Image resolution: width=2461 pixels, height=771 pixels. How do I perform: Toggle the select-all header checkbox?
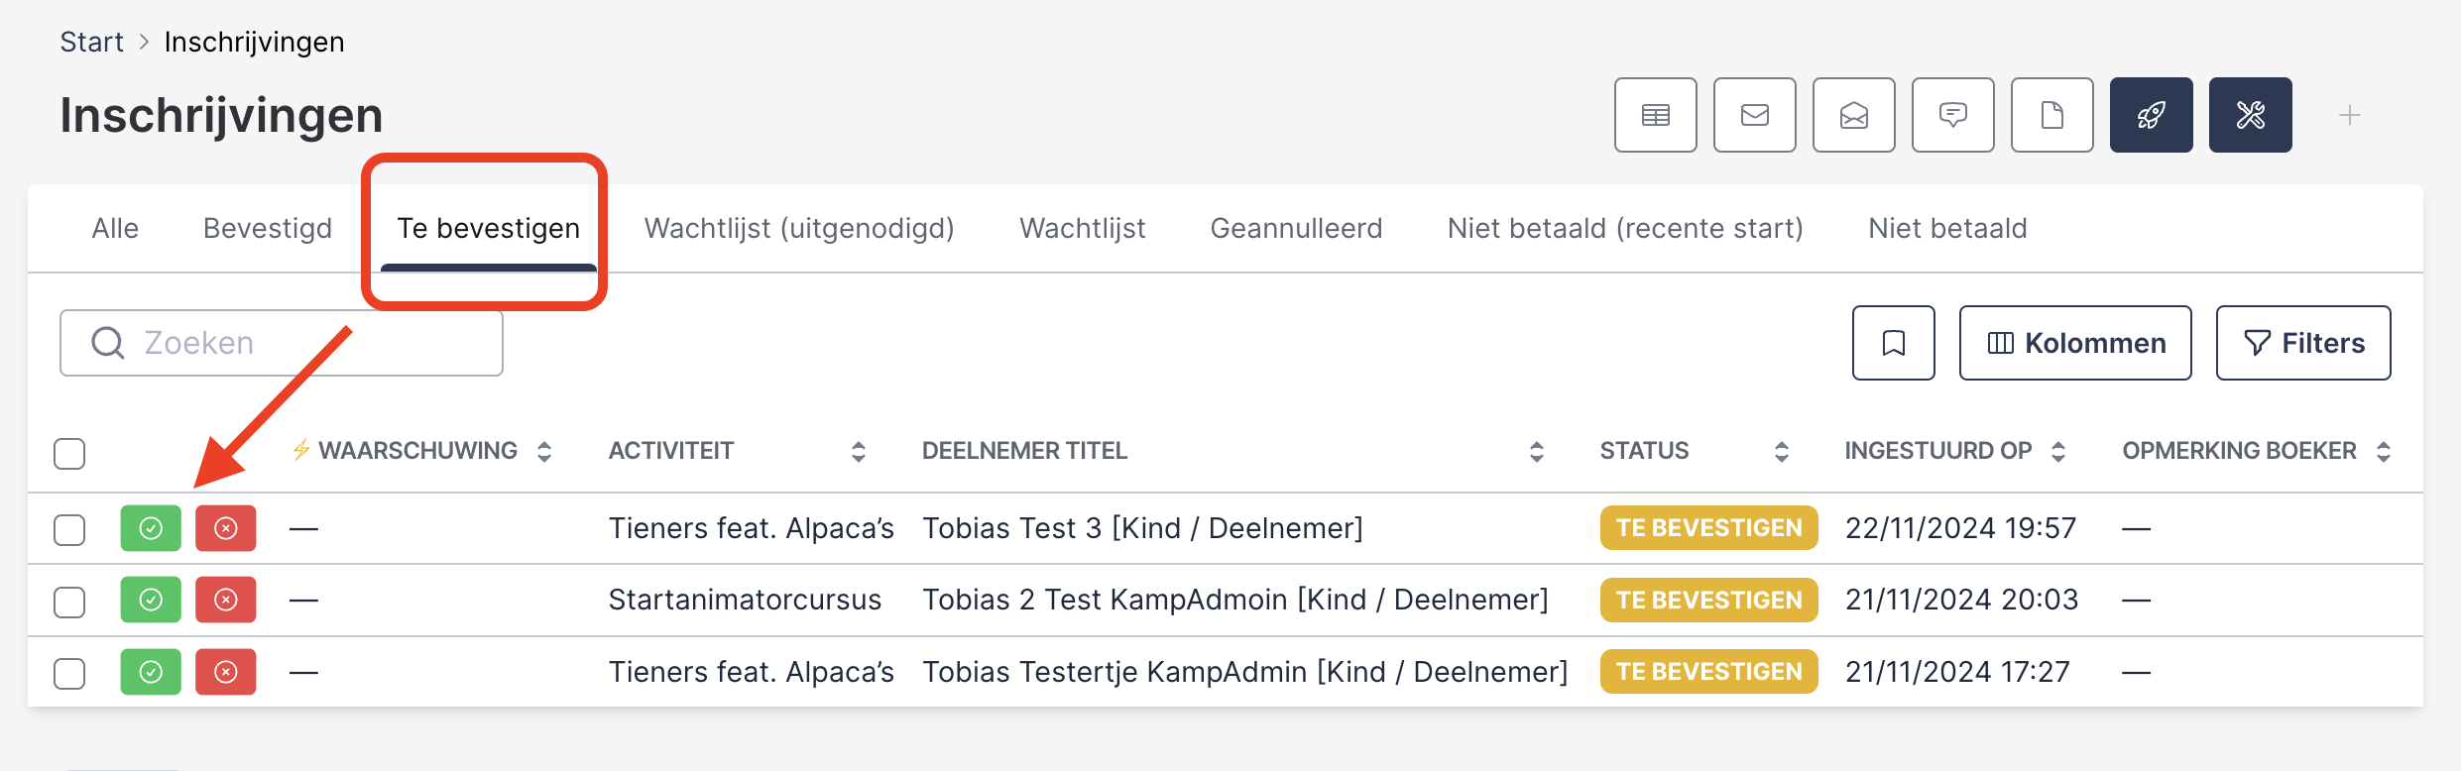tap(69, 454)
